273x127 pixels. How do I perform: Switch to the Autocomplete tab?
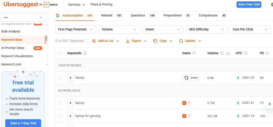point(75,15)
